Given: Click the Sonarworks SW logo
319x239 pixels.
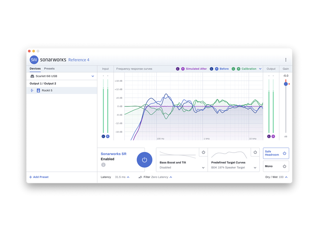Looking at the screenshot, I should tap(34, 60).
